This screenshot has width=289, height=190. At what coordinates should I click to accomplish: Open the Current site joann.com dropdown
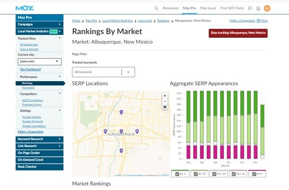39,61
